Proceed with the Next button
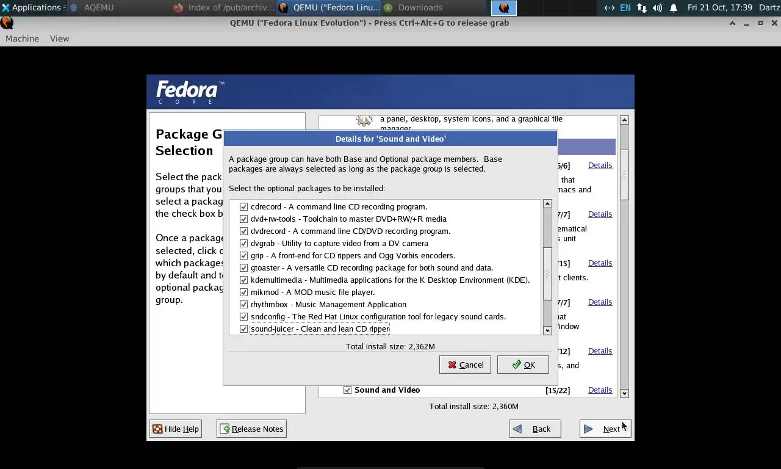 (x=605, y=429)
